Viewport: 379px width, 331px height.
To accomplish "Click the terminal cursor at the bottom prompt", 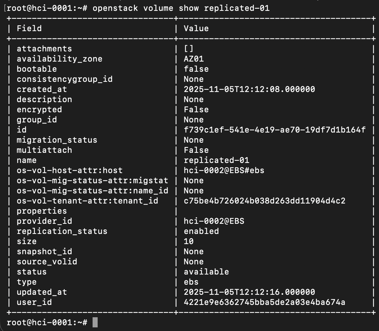I will tap(95, 322).
